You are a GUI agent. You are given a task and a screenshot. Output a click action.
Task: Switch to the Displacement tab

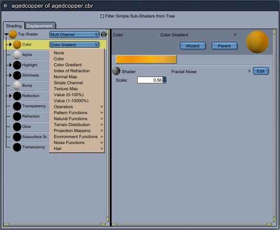(40, 26)
